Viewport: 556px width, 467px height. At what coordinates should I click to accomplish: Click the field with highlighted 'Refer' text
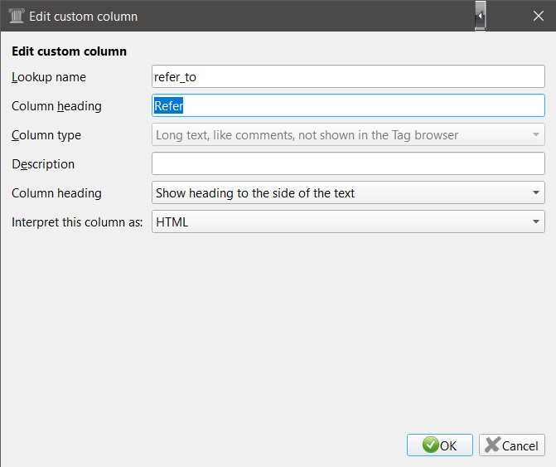click(x=348, y=106)
